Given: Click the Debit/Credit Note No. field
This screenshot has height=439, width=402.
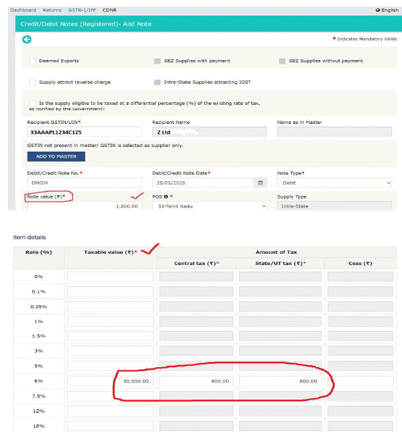Looking at the screenshot, I should [84, 183].
